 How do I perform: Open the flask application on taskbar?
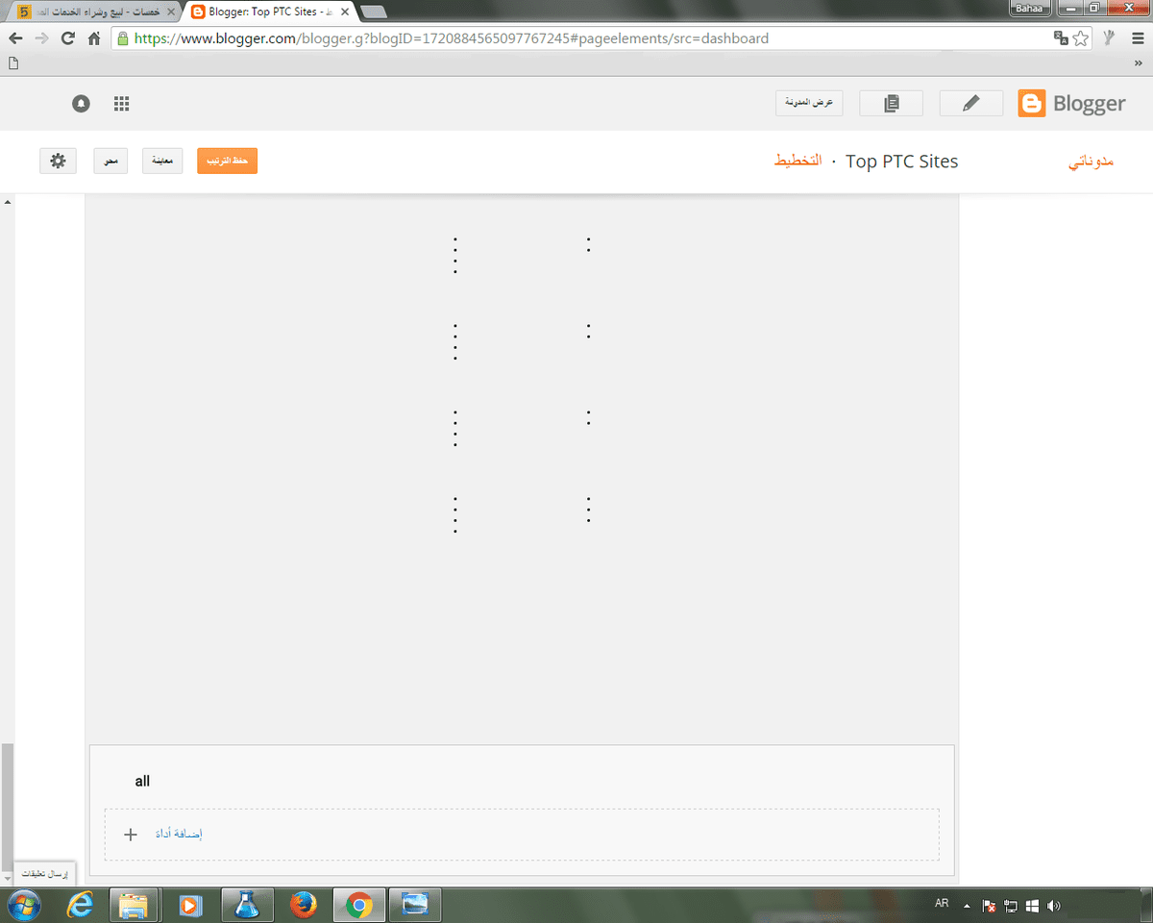click(247, 905)
